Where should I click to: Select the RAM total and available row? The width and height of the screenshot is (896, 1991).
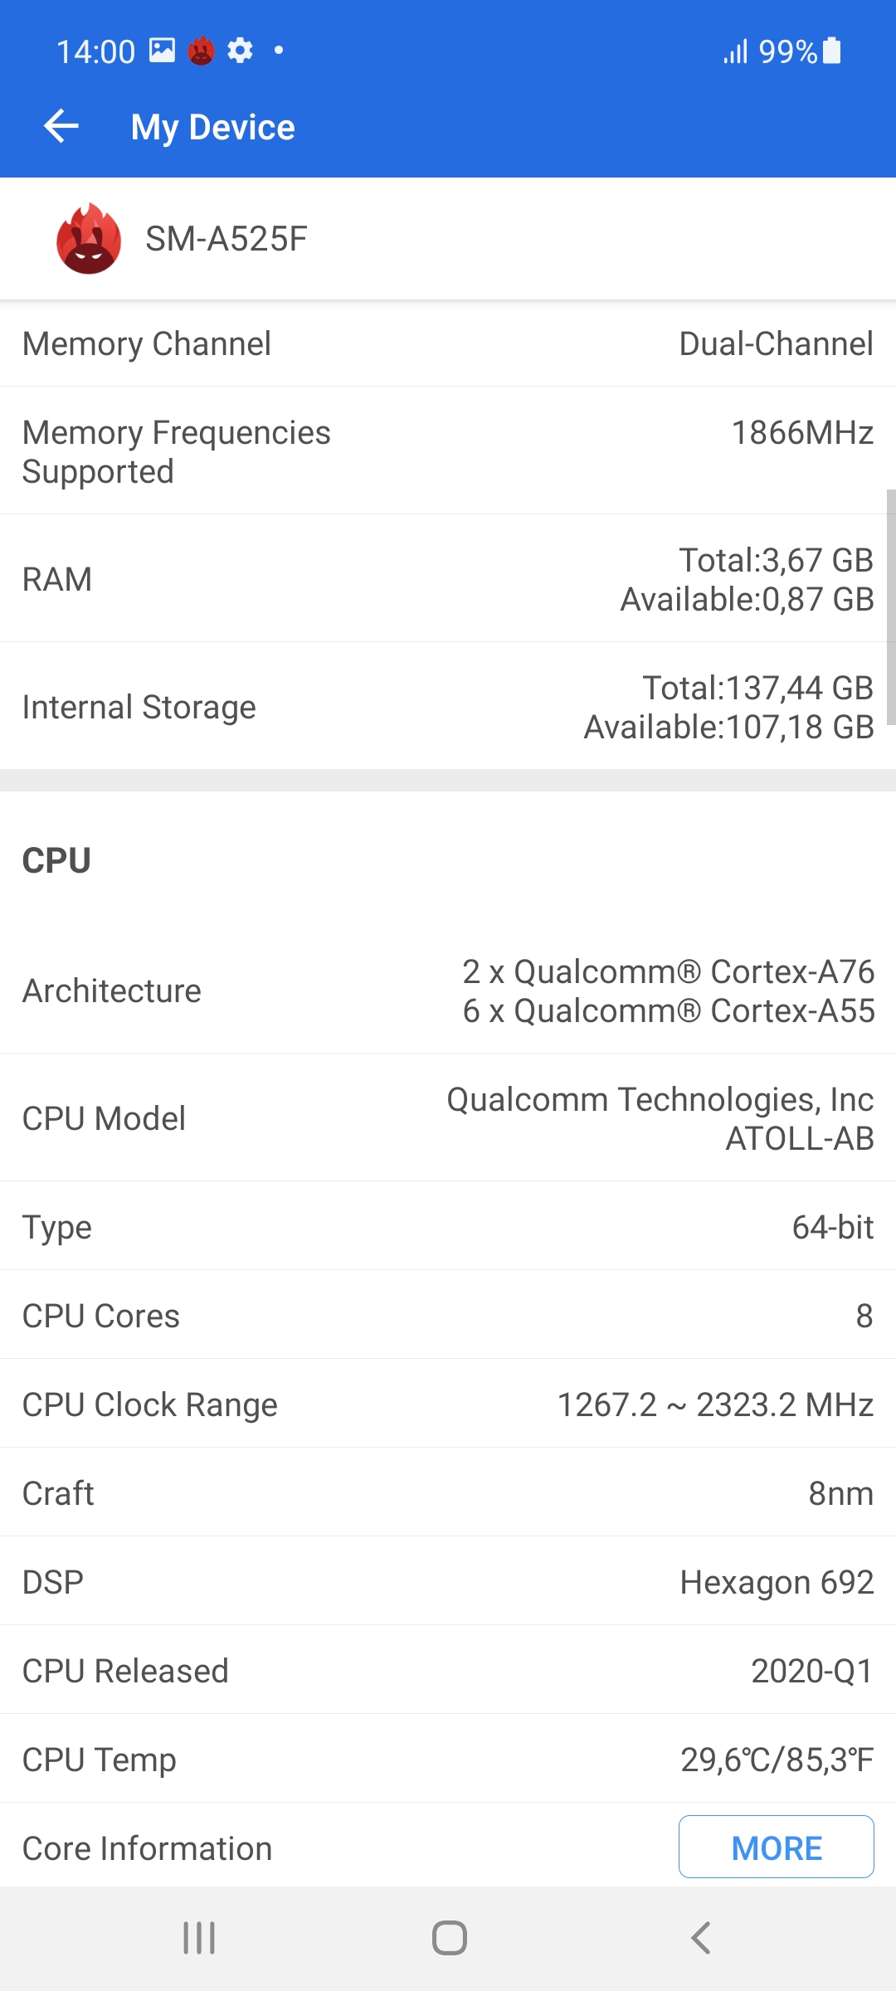click(x=448, y=579)
